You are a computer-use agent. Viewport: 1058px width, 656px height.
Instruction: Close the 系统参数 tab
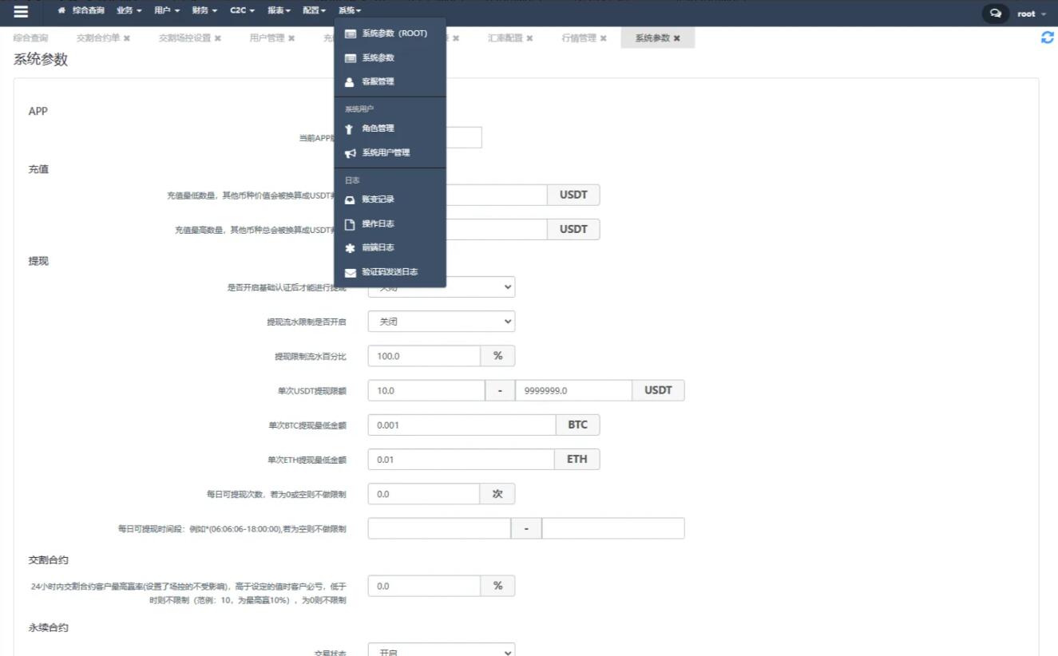tap(677, 38)
